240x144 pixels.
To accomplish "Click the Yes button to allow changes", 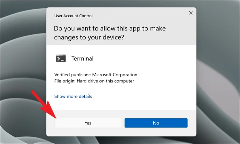I will pyautogui.click(x=88, y=123).
